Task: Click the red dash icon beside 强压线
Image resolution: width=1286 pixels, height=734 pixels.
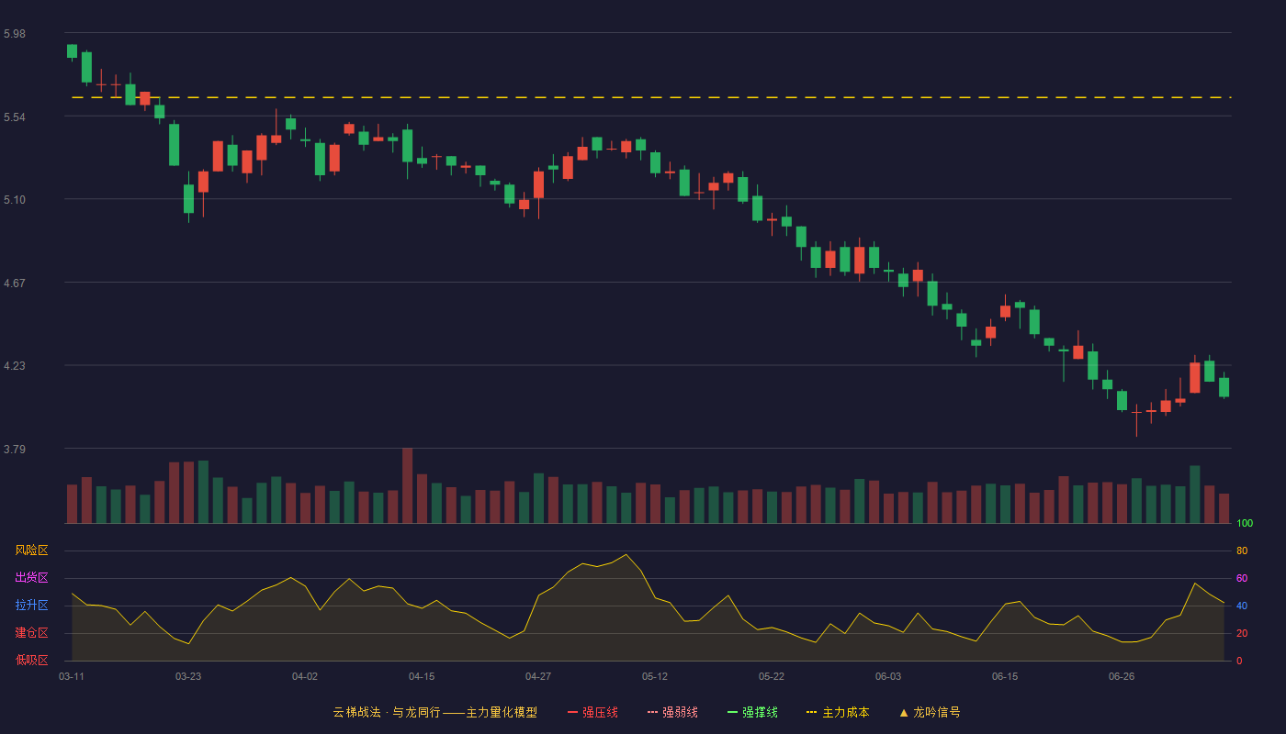Action: (572, 712)
